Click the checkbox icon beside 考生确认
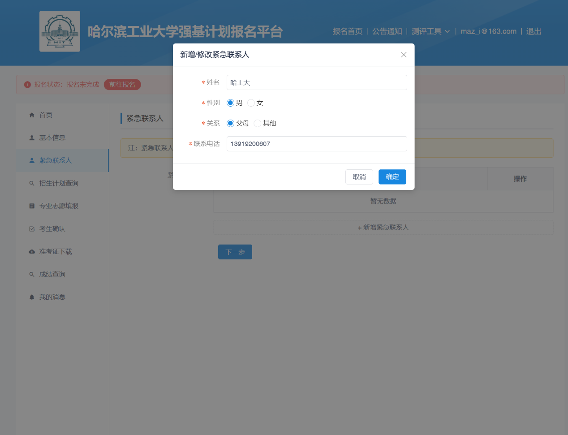 [32, 229]
